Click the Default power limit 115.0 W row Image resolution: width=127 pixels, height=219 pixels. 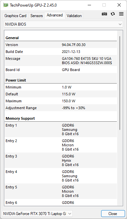(x=61, y=94)
